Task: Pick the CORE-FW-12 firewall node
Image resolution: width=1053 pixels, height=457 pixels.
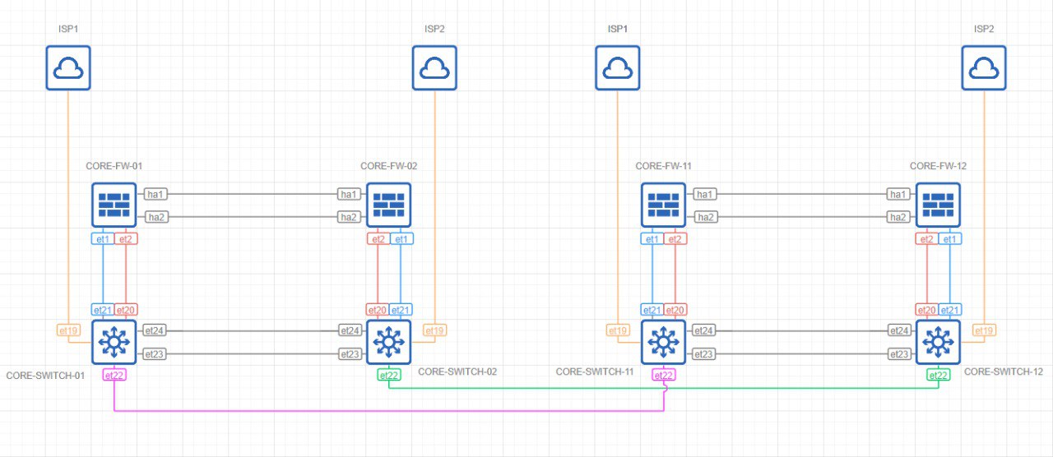Action: point(938,205)
